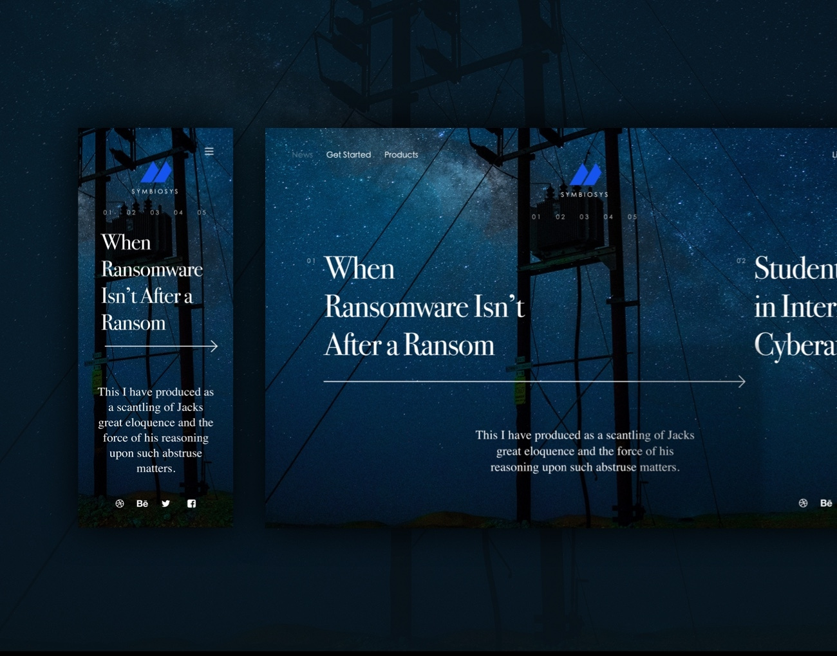Select slide 05 in mobile pagination
The width and height of the screenshot is (837, 656).
[202, 213]
